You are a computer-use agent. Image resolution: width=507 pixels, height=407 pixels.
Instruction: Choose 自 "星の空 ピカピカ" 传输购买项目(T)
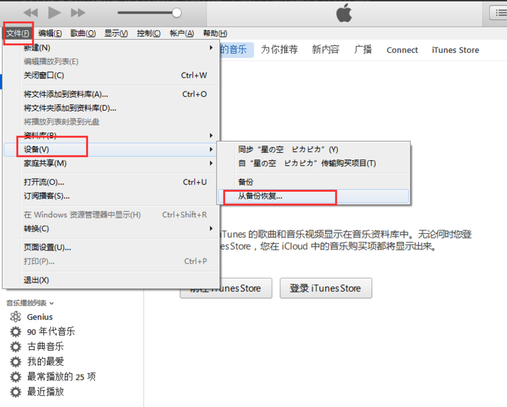[313, 164]
